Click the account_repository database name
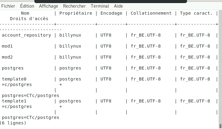The height and width of the screenshot is (129, 222). (x=26, y=35)
